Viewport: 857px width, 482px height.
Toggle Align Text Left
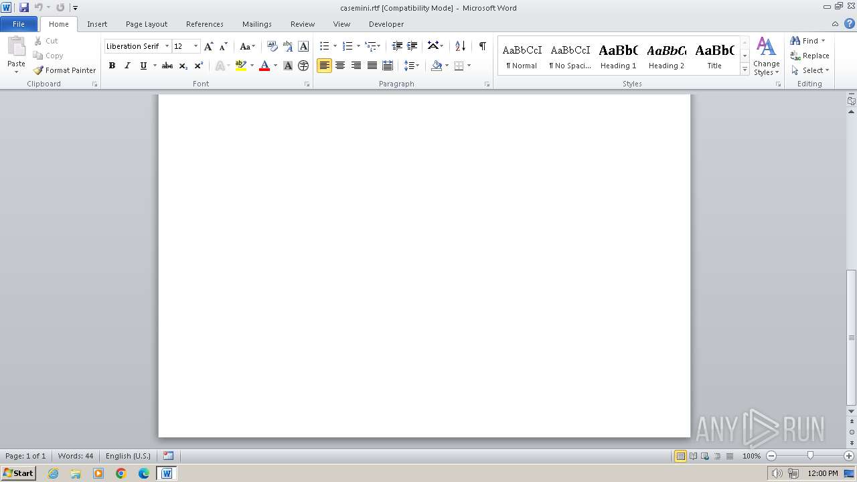pos(324,66)
